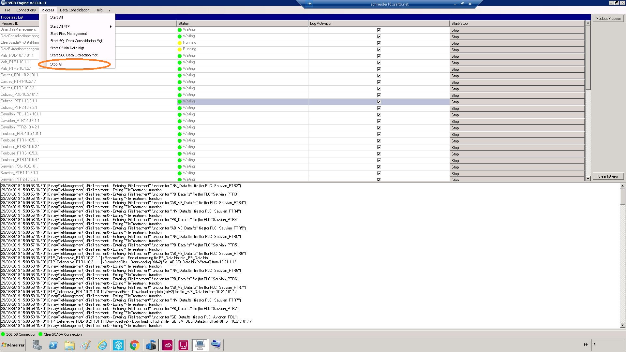Stop the Vals_PDL-10.1.101.1 process
Image resolution: width=626 pixels, height=352 pixels.
click(517, 56)
